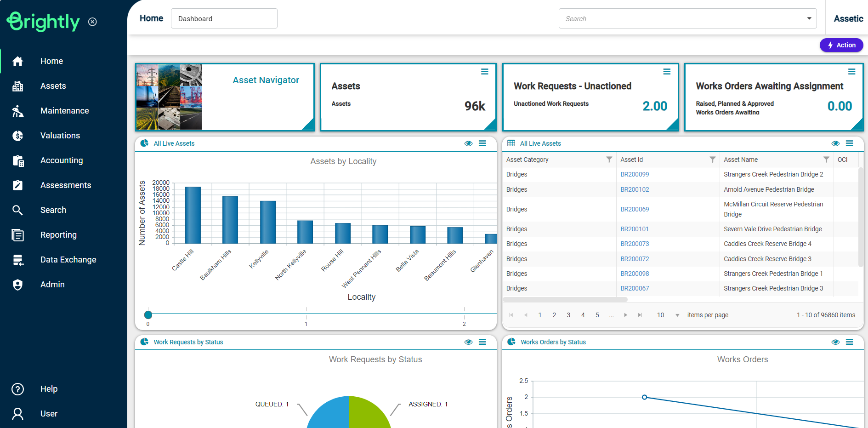Collapse sidebar using icon beside Brightly logo
The width and height of the screenshot is (868, 428).
[92, 22]
